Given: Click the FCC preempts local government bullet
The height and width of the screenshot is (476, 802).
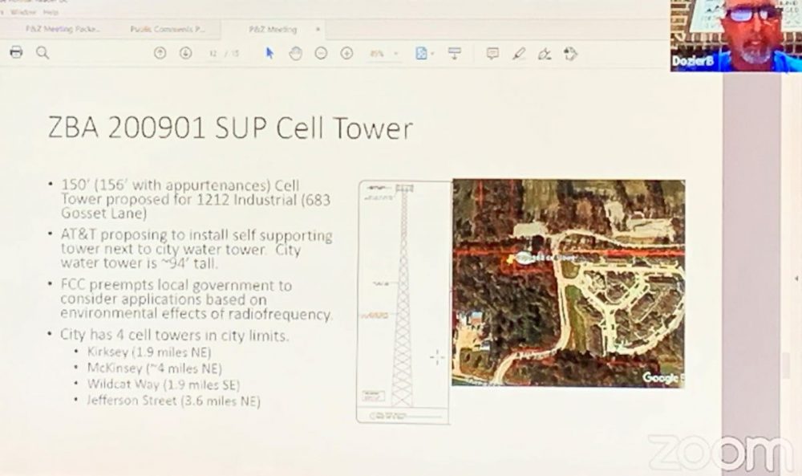Looking at the screenshot, I should [x=196, y=299].
